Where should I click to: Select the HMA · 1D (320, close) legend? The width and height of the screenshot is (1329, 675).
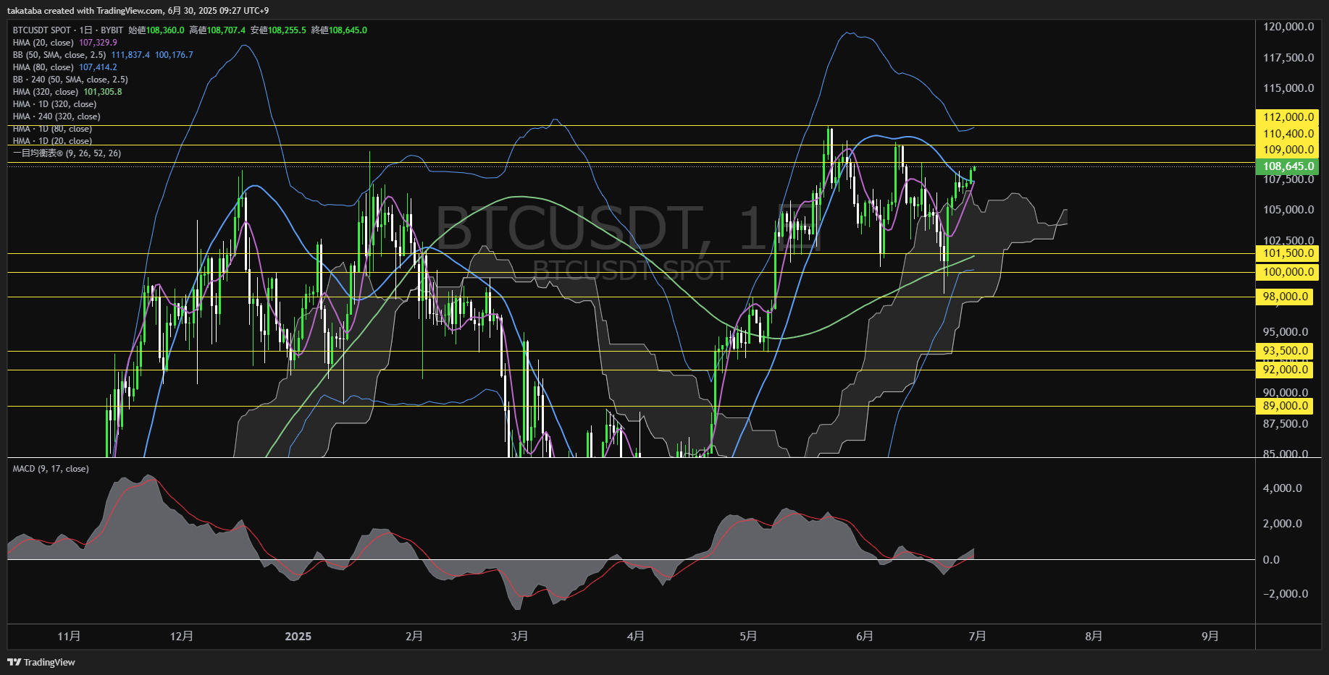(55, 104)
